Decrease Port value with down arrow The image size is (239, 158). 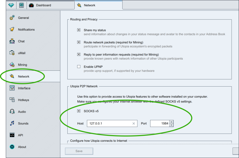[171, 125]
